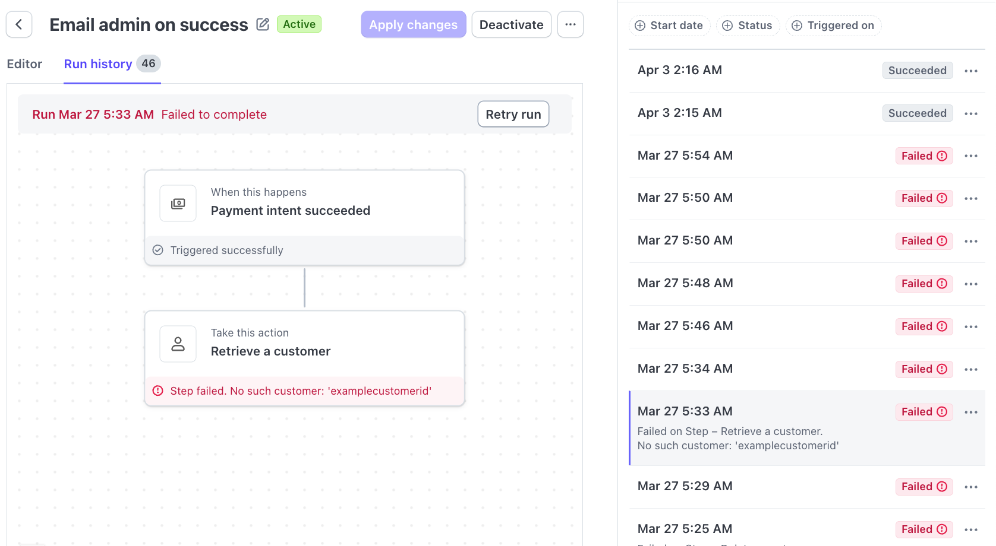The image size is (996, 546).
Task: Click the Payment intent succeeded trigger icon
Action: point(178,204)
